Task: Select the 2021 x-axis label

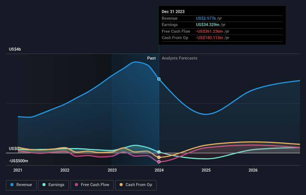Action: (18, 170)
